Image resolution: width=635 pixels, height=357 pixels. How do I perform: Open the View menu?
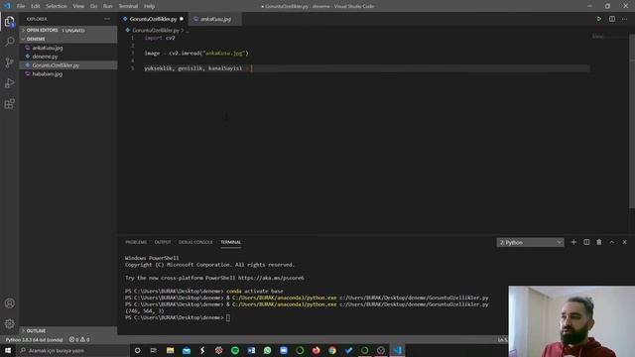coord(78,6)
